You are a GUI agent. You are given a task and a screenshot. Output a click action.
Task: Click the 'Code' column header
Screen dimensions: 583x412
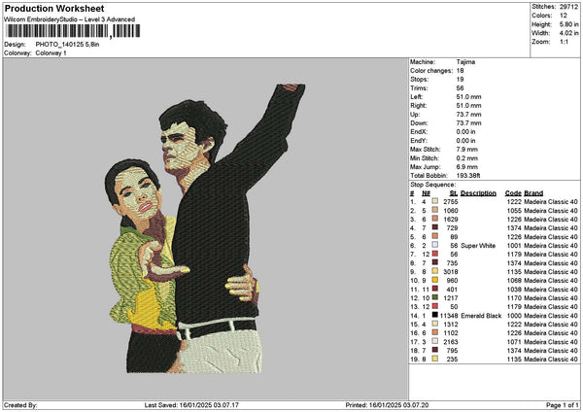pos(513,193)
